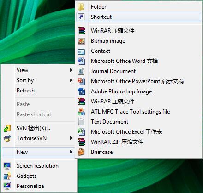This screenshot has width=203, height=193.
Task: Expand the View submenu arrow
Action: click(71, 70)
